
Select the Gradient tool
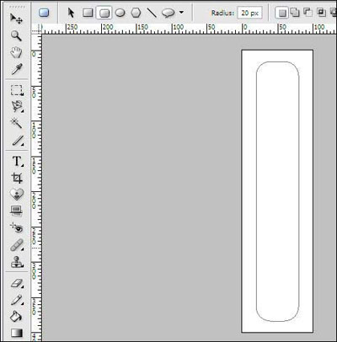(17, 333)
